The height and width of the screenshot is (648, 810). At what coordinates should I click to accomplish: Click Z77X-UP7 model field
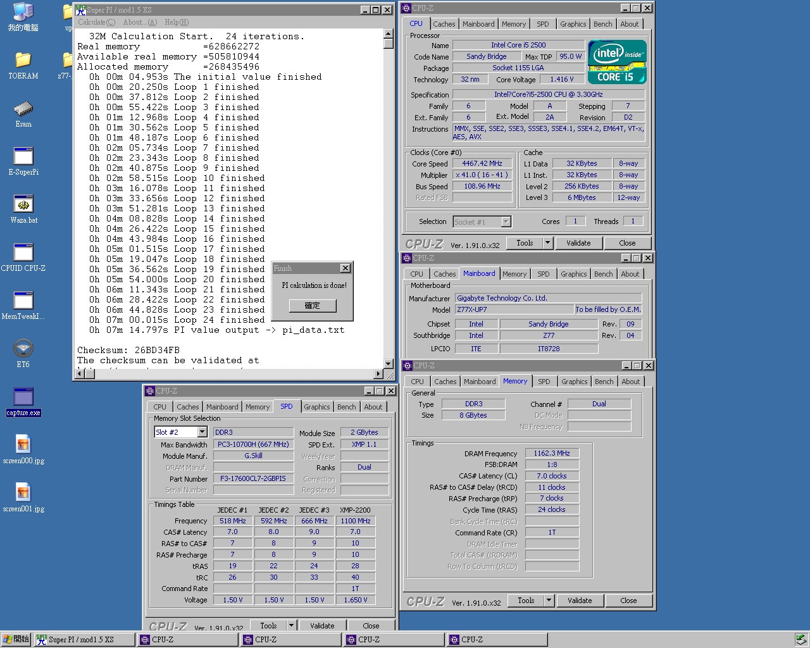[514, 309]
